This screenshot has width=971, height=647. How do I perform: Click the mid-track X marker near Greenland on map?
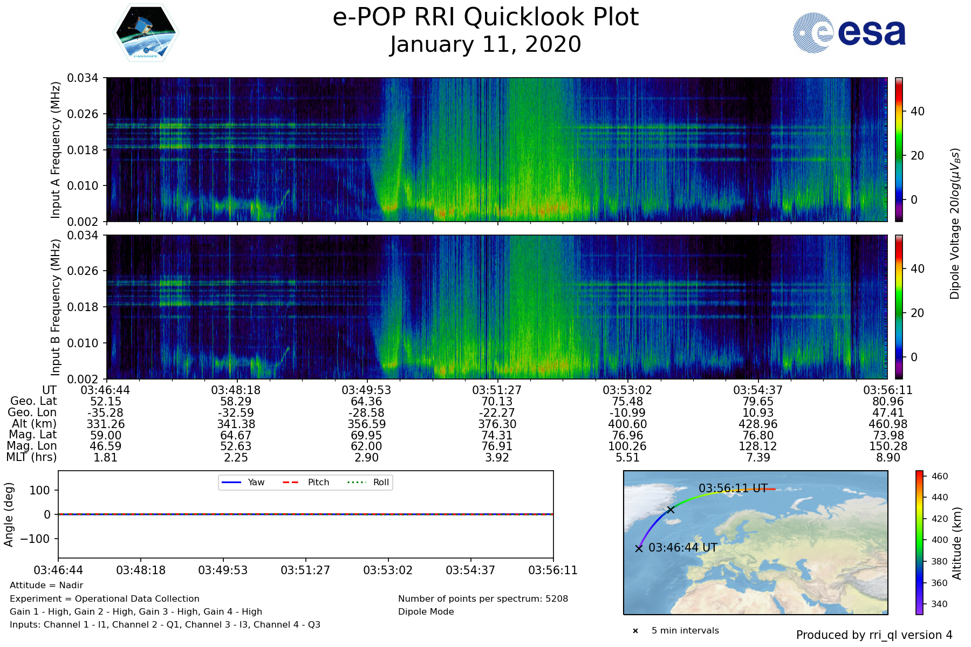point(671,510)
